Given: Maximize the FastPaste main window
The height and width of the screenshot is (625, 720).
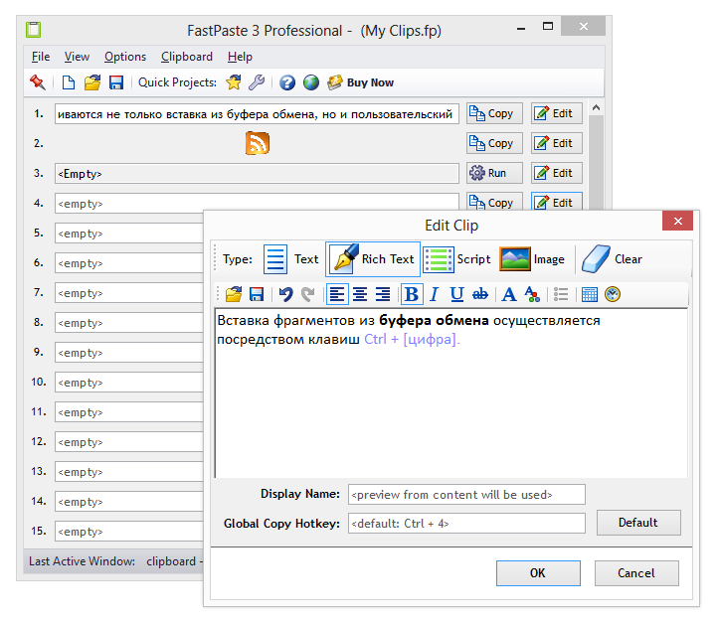Looking at the screenshot, I should [548, 26].
